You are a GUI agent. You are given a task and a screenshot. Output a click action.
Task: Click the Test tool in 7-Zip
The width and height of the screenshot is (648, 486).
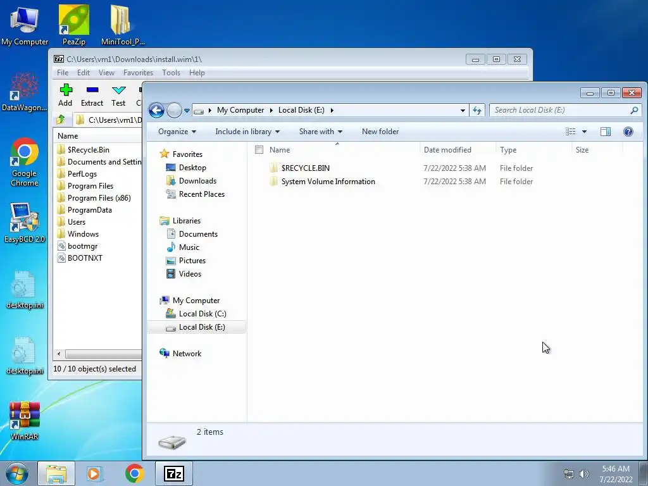[x=118, y=95]
